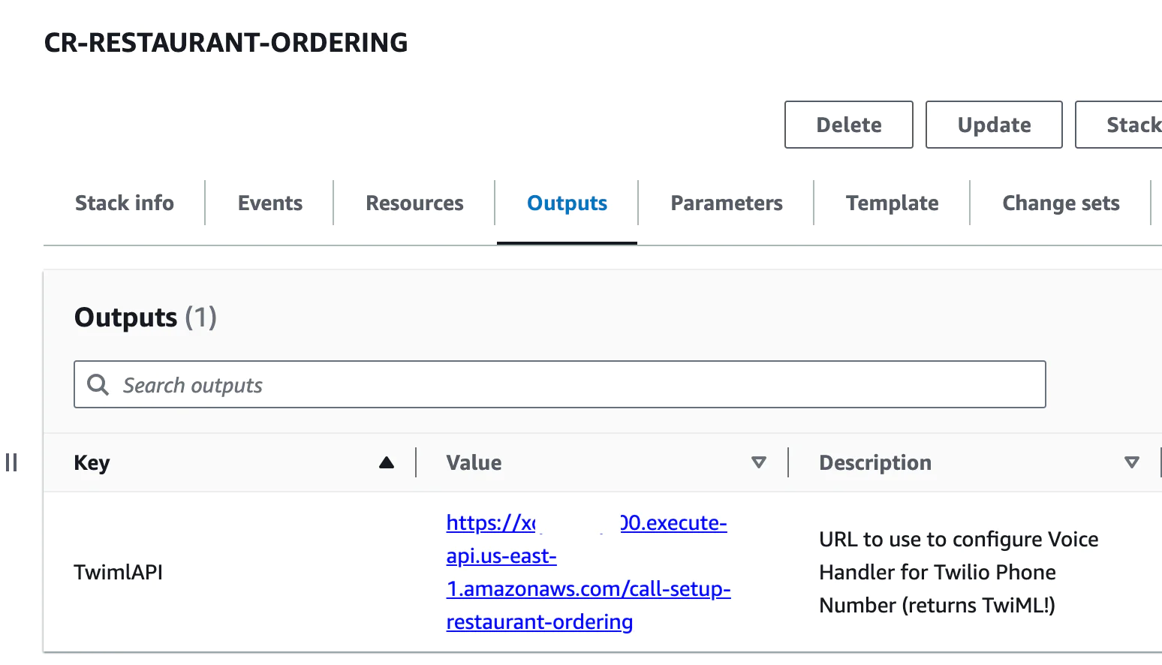
Task: Click the Description column header
Action: pos(875,463)
